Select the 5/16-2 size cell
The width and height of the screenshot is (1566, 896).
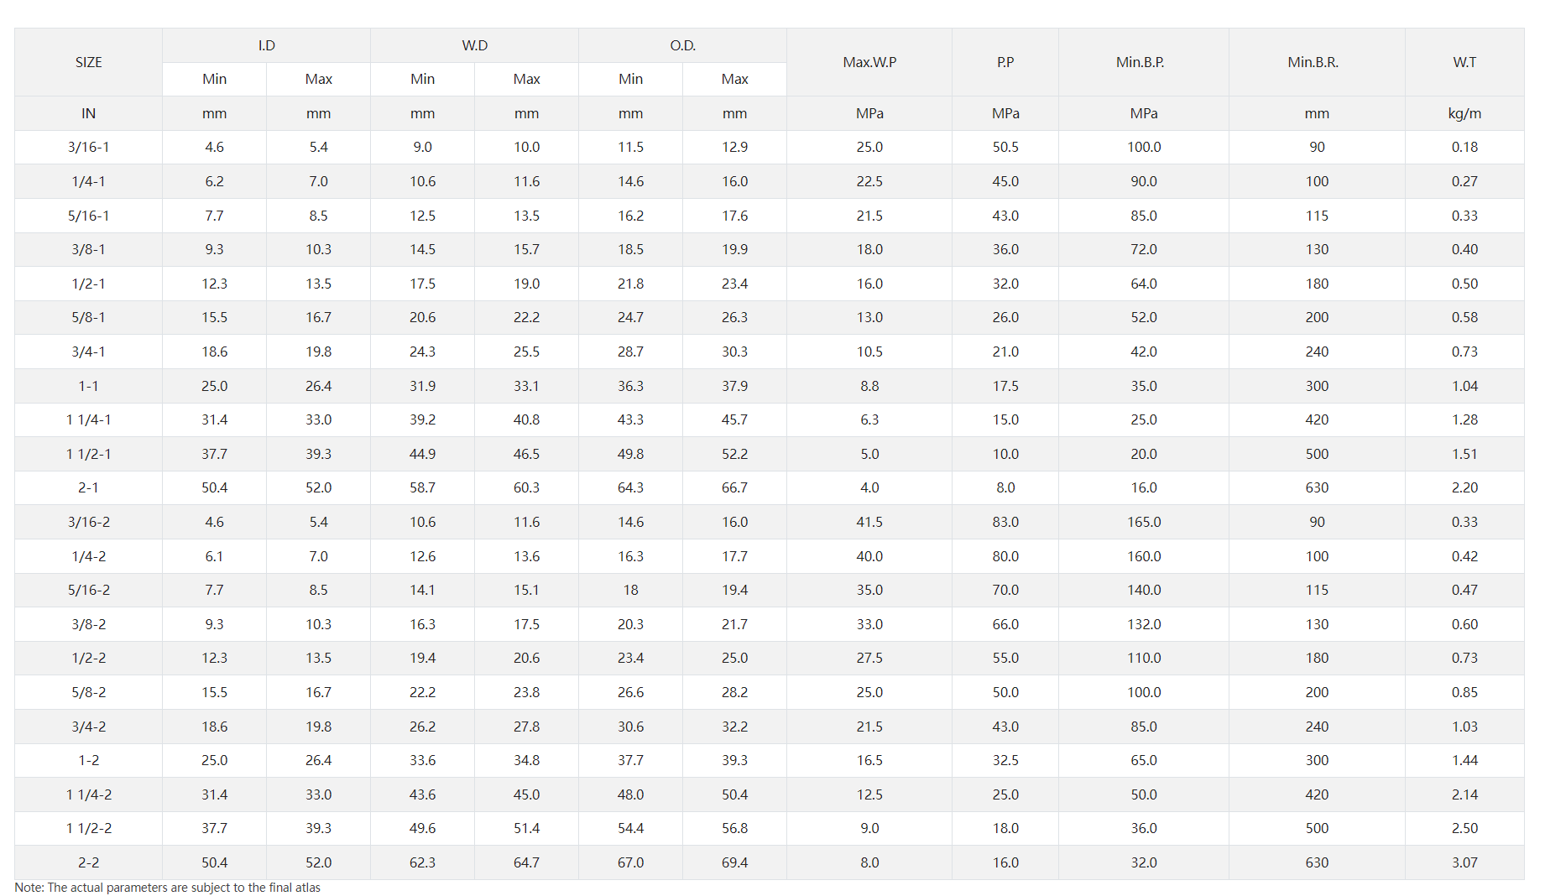88,590
